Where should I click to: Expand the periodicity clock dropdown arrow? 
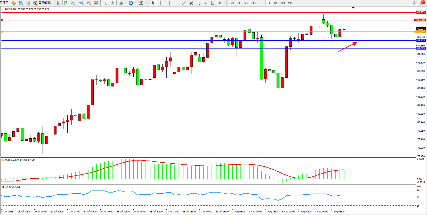tap(135, 3)
